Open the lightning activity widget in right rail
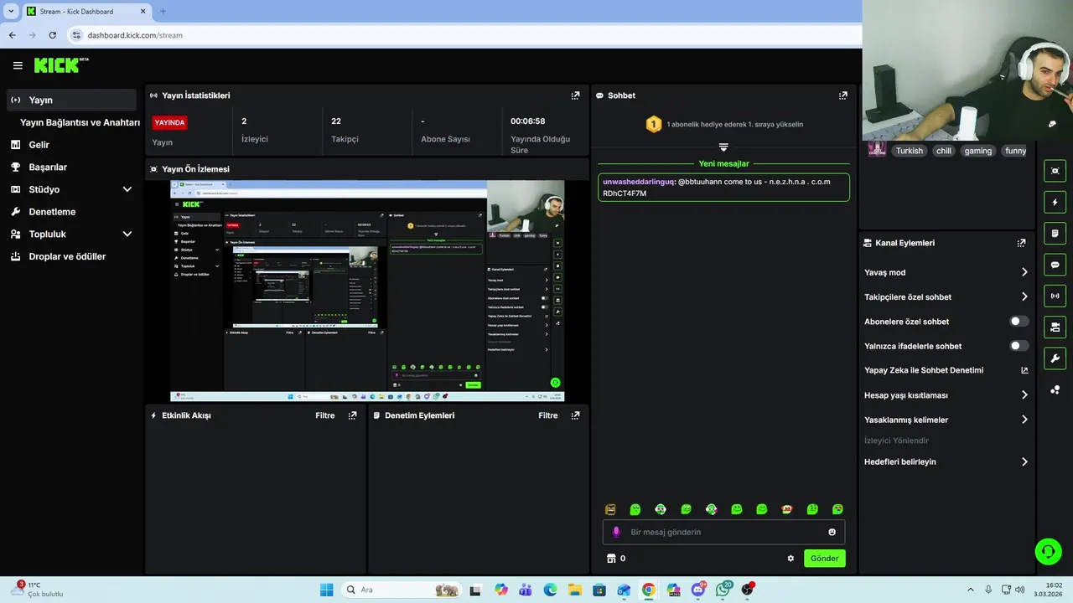Image resolution: width=1073 pixels, height=603 pixels. (1055, 202)
